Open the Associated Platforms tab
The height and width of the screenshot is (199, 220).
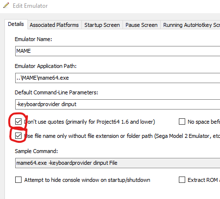pos(54,25)
